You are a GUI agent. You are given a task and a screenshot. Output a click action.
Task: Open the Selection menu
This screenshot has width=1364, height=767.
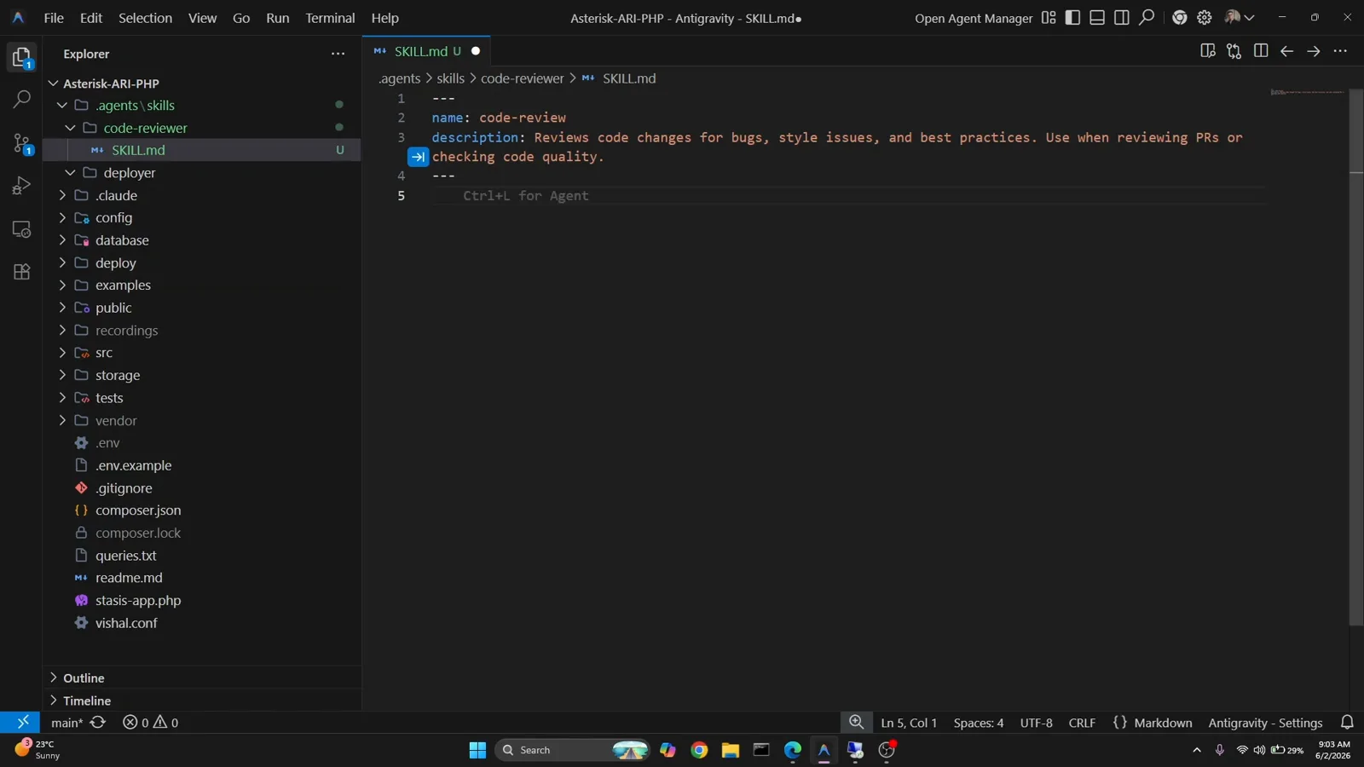[145, 18]
